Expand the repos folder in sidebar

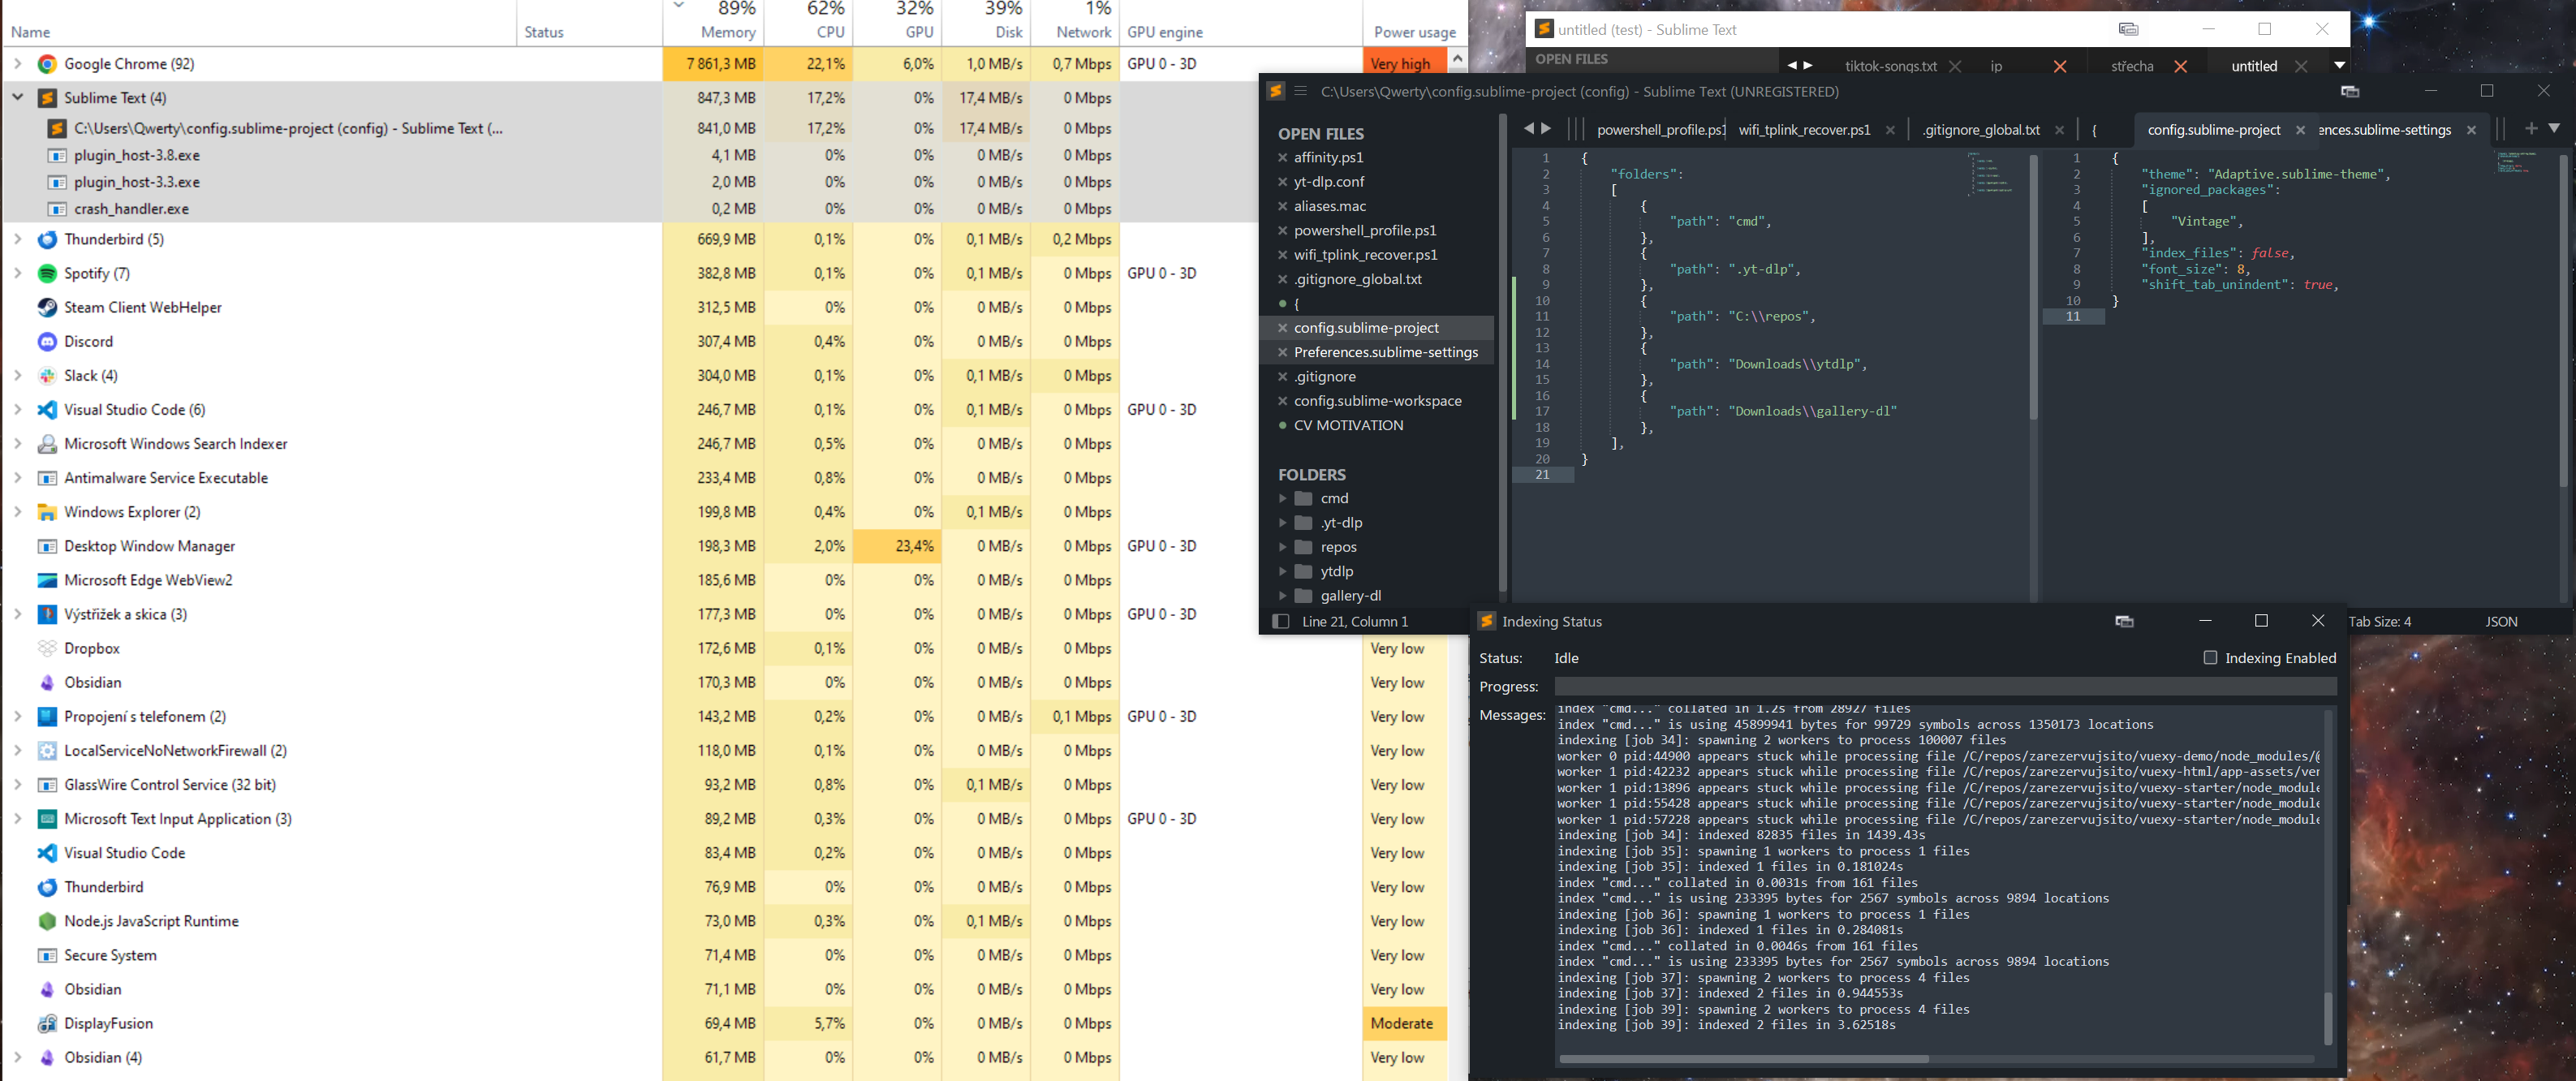(x=1282, y=547)
